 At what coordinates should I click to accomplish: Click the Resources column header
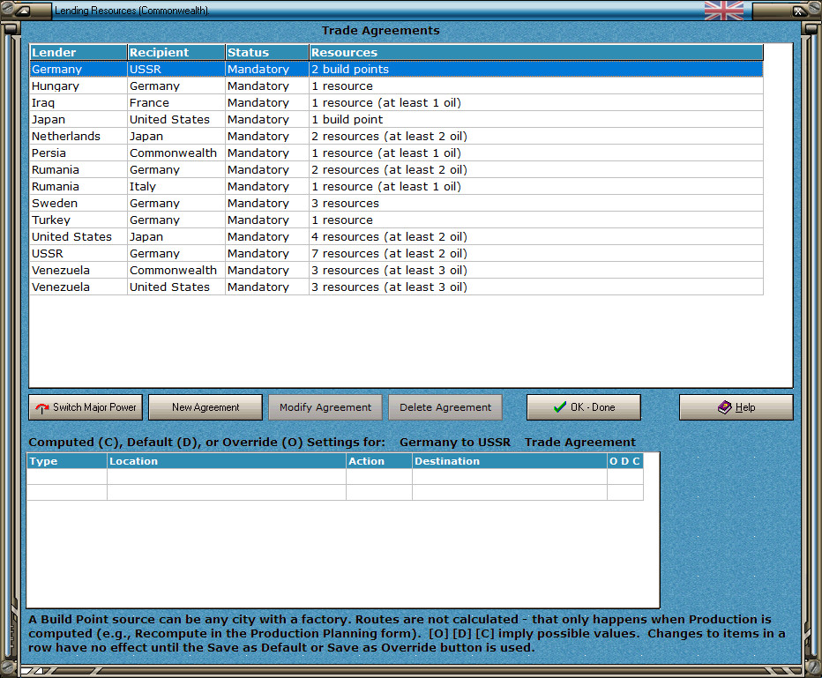535,52
